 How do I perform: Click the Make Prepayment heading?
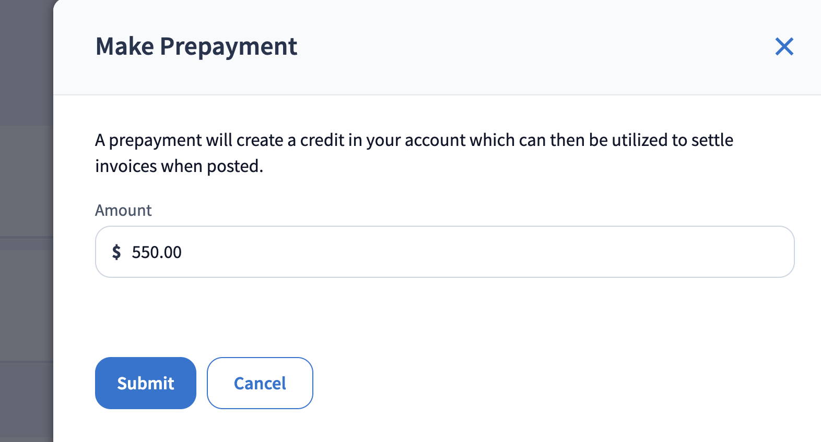click(x=196, y=46)
